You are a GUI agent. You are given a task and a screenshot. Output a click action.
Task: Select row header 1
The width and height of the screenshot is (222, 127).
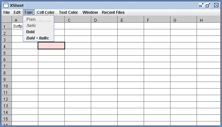point(7,26)
